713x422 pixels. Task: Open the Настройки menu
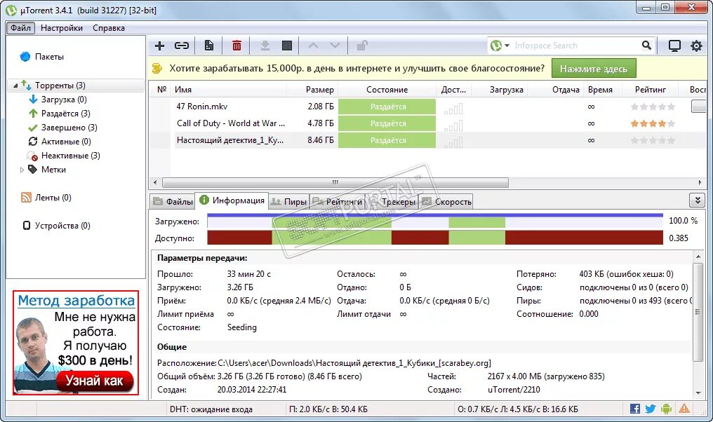62,28
